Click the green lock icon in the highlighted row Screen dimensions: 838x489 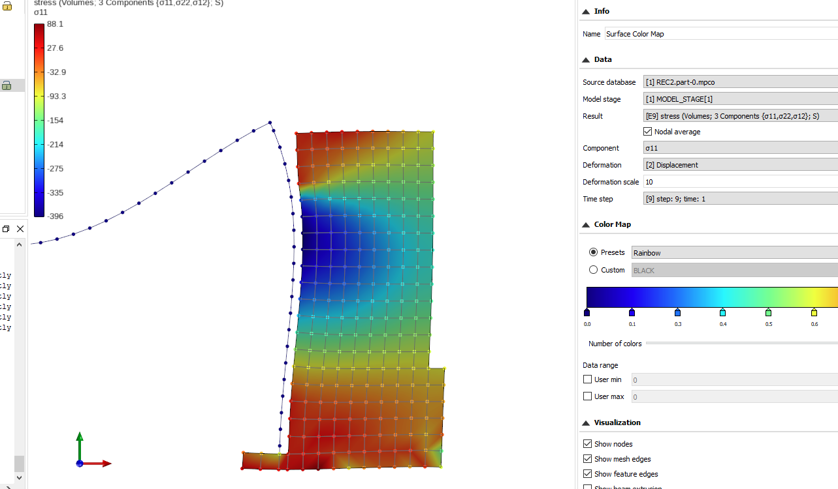click(x=7, y=85)
